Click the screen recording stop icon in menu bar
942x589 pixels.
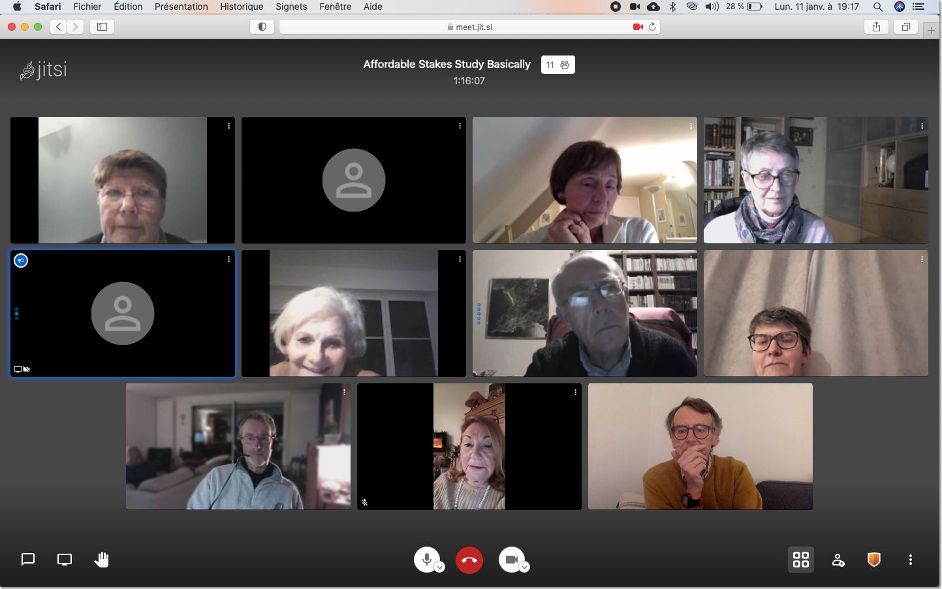pyautogui.click(x=616, y=7)
